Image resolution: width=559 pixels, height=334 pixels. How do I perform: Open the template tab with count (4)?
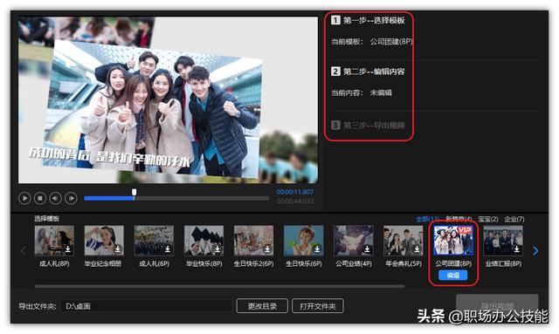tap(459, 219)
